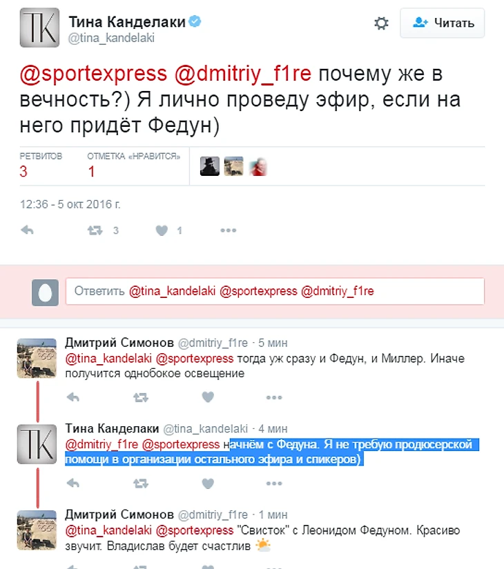504x569 pixels.
Task: Retweet the main tweet by Тина Канделаки
Action: (x=95, y=230)
